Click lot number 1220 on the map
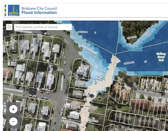168x131 pixels. pyautogui.click(x=148, y=34)
